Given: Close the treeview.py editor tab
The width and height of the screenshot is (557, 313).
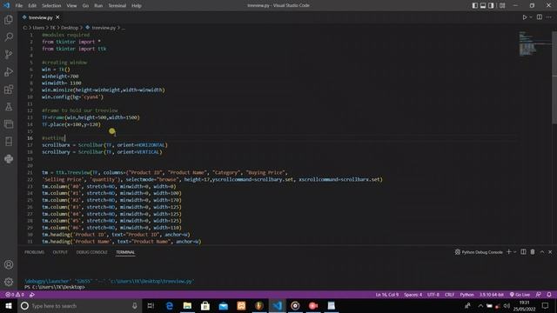Looking at the screenshot, I should [x=57, y=17].
